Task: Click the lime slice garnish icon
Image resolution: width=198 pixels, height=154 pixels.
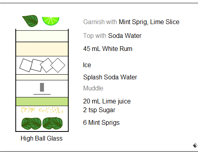Action: pos(51,21)
